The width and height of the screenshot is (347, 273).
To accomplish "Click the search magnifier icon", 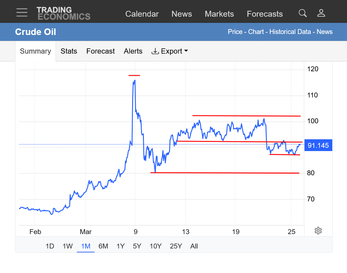I will (x=303, y=13).
